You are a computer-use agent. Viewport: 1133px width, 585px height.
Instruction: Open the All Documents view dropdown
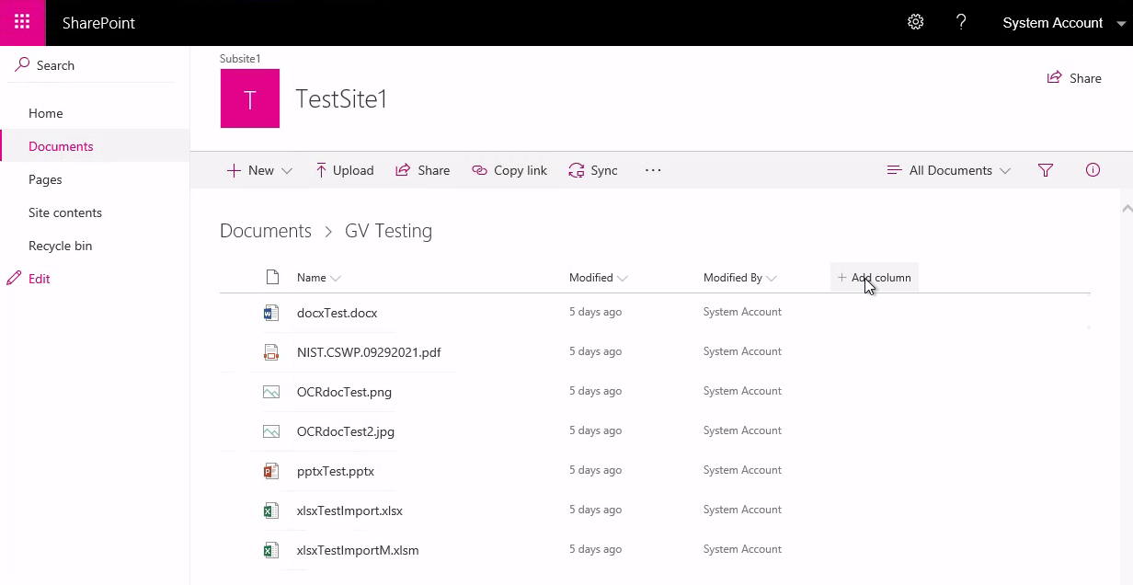click(948, 170)
